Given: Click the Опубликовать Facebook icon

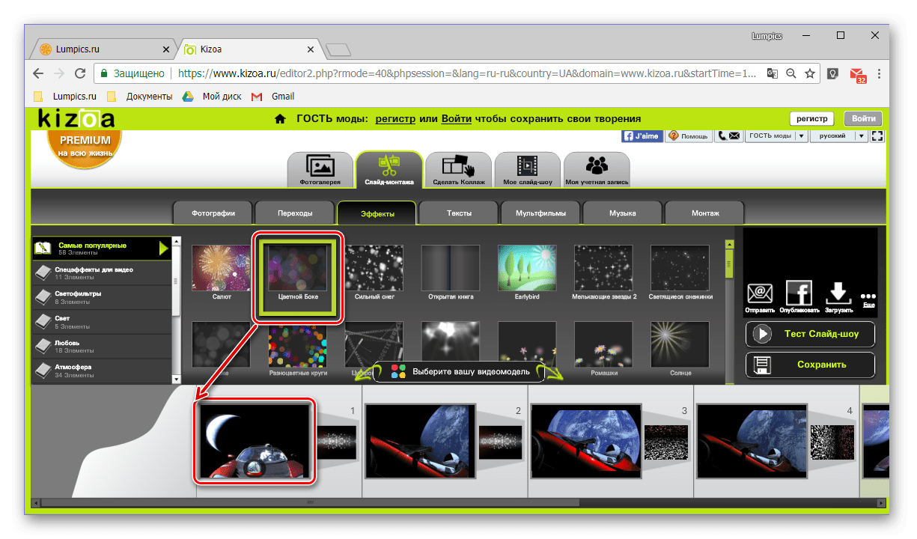Looking at the screenshot, I should (799, 297).
